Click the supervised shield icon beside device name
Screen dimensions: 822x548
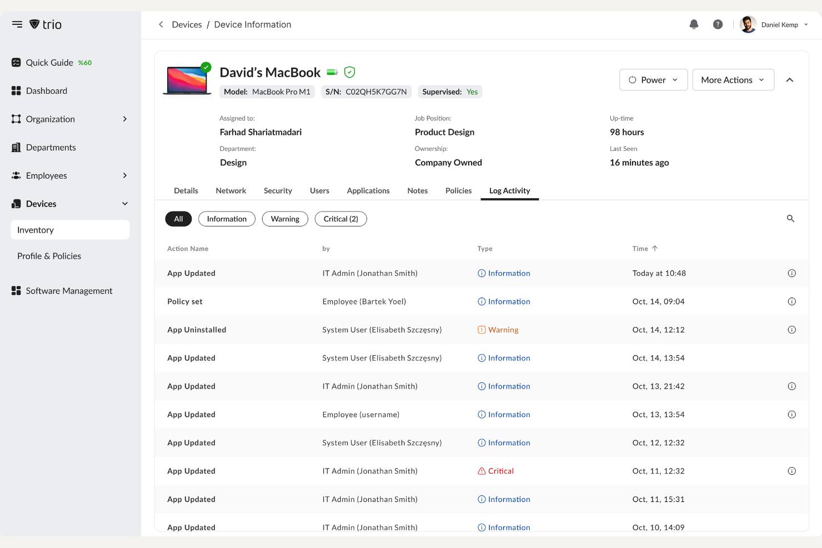pos(349,72)
